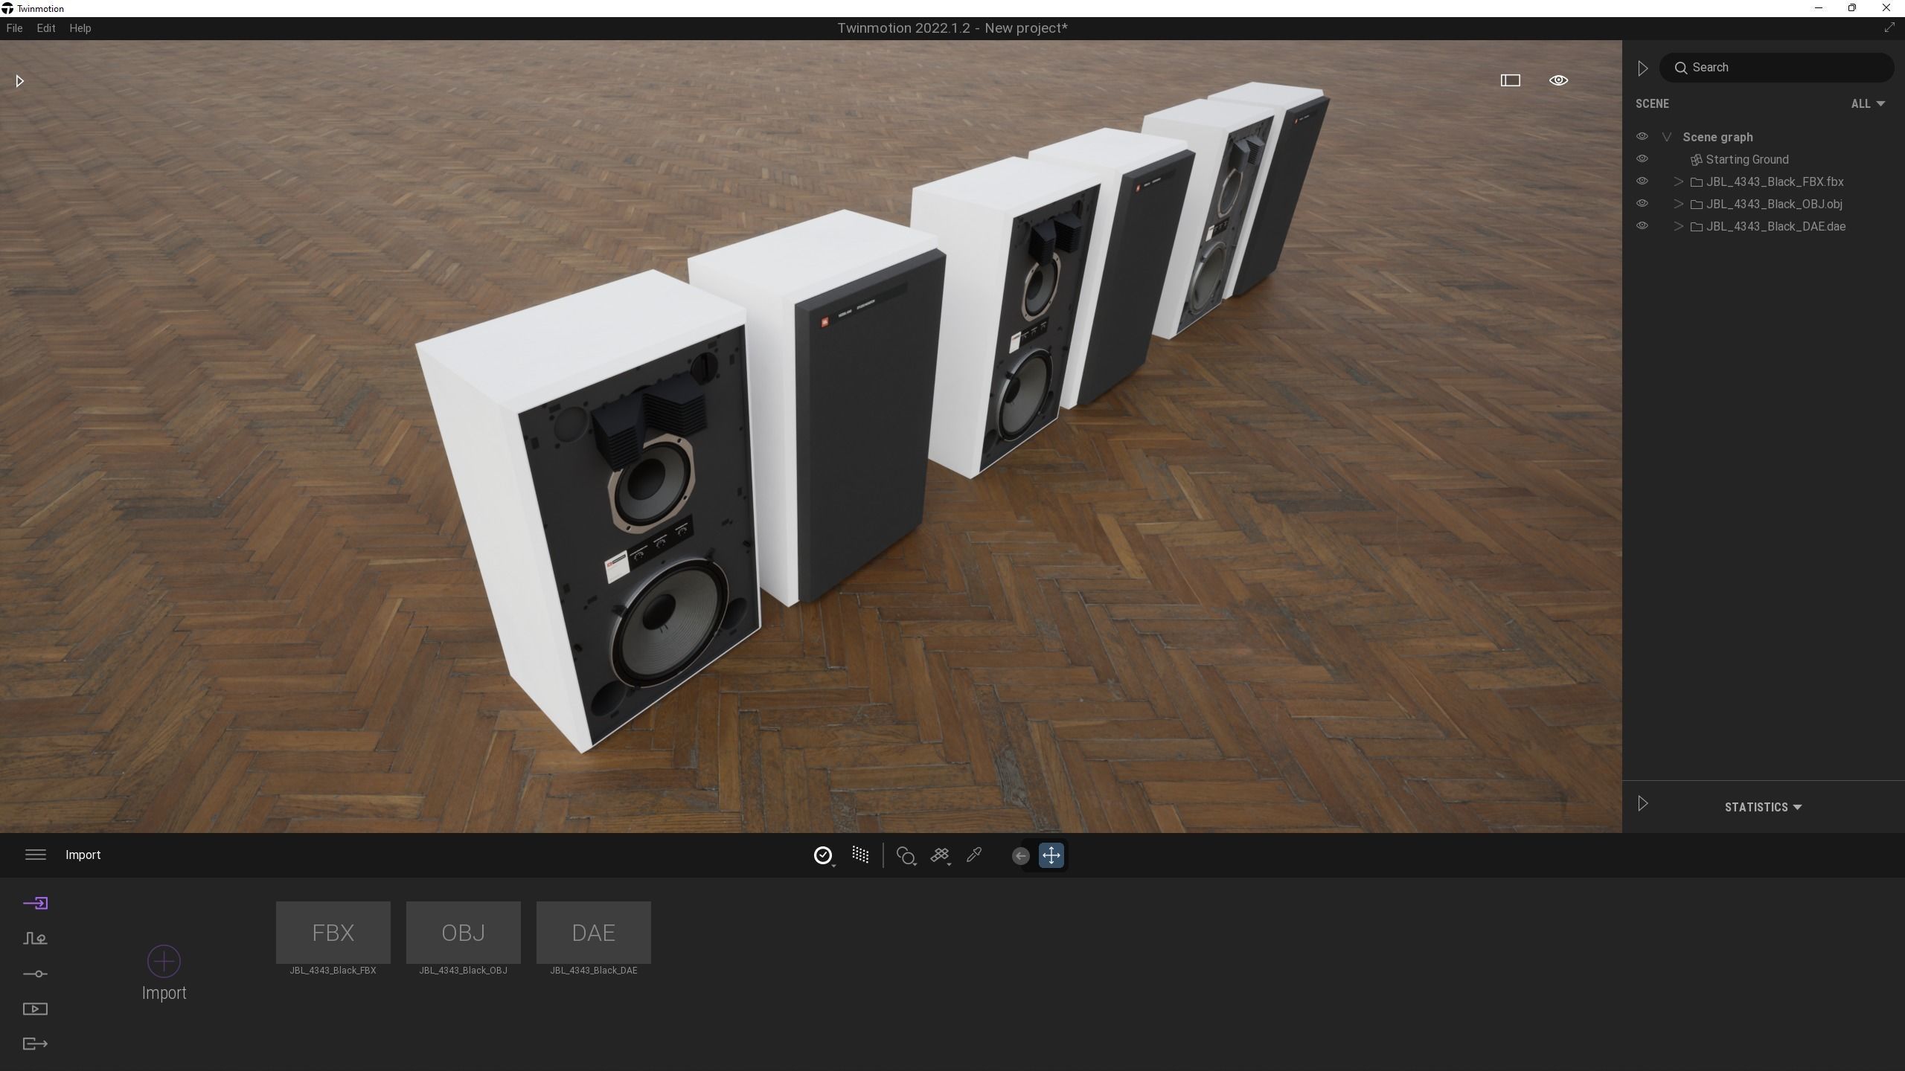Click the fullscreen arrows icon in title bar
The image size is (1905, 1071).
click(x=1889, y=28)
